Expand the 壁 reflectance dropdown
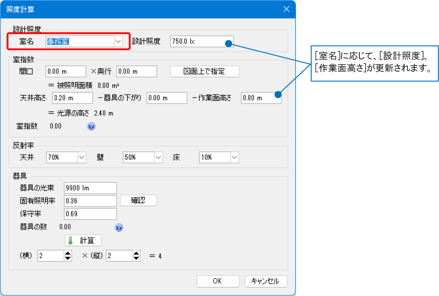Viewport: 439px width, 296px height. pos(159,157)
